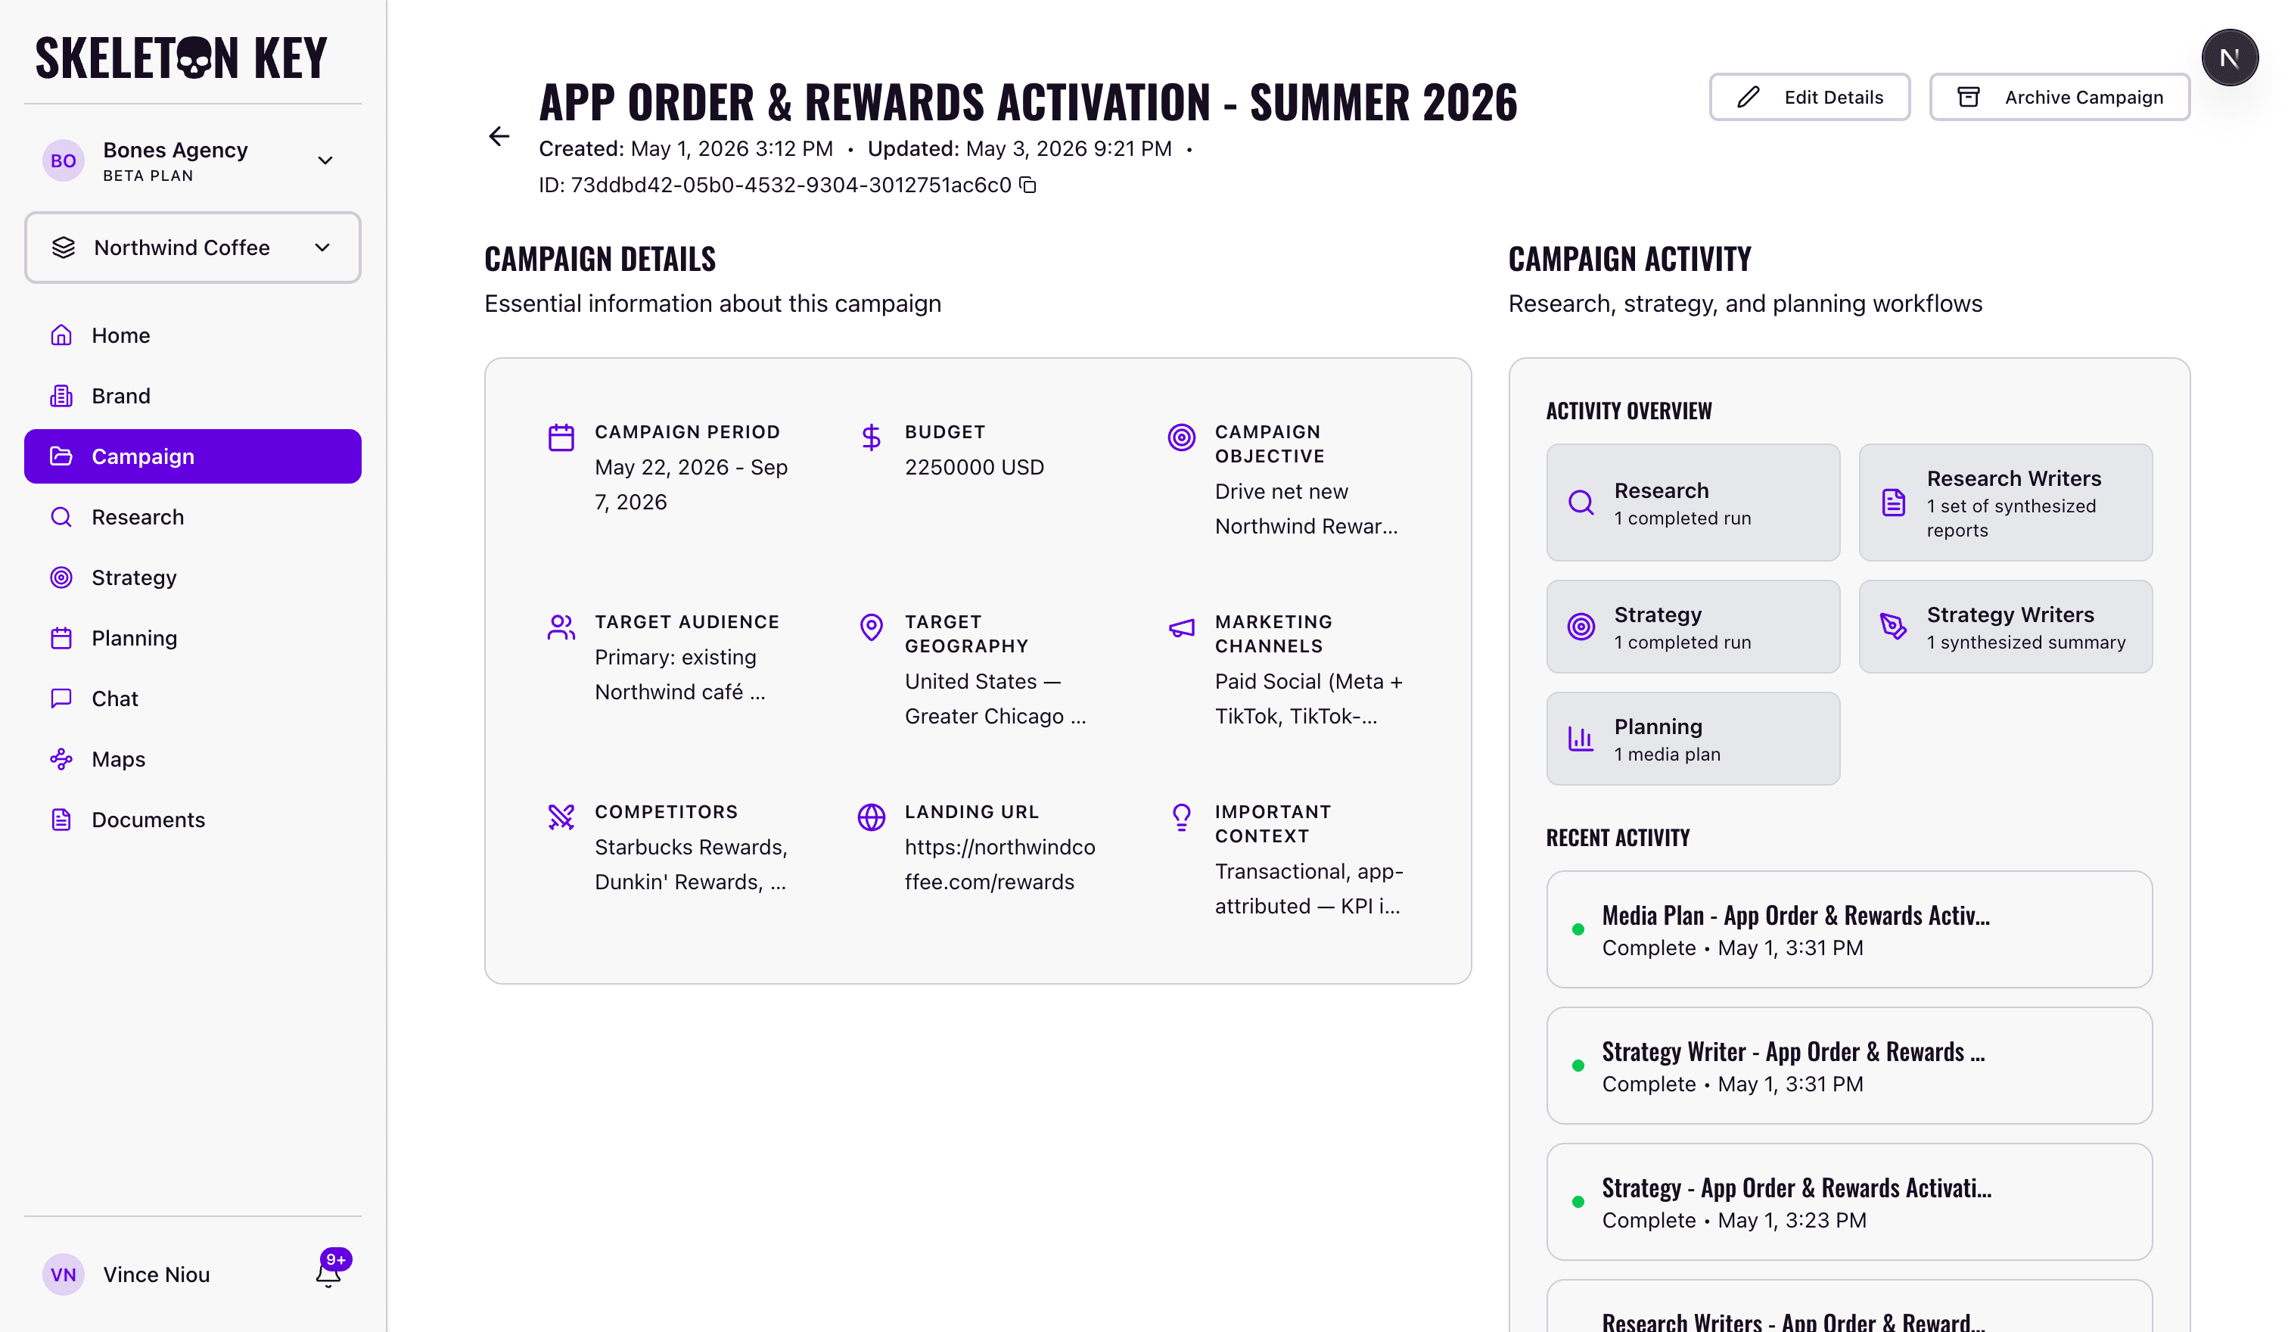2288x1332 pixels.
Task: Click the Marketing Channels Paid Social text
Action: click(1308, 699)
